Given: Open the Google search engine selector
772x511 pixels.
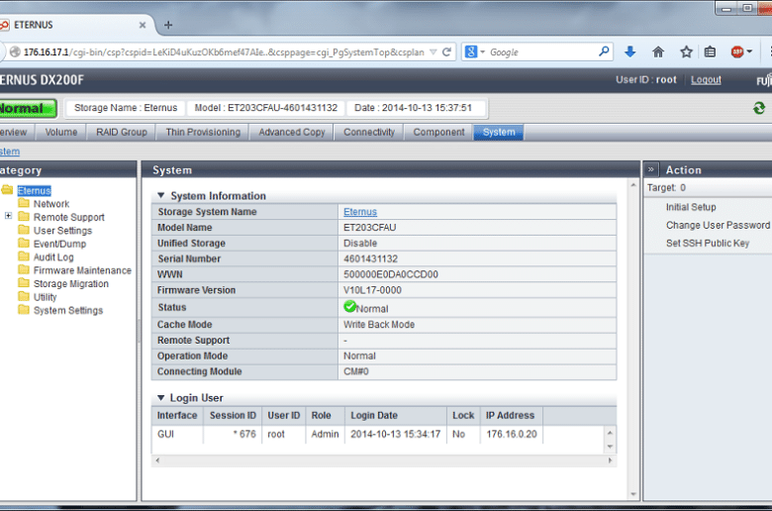Looking at the screenshot, I should point(475,51).
